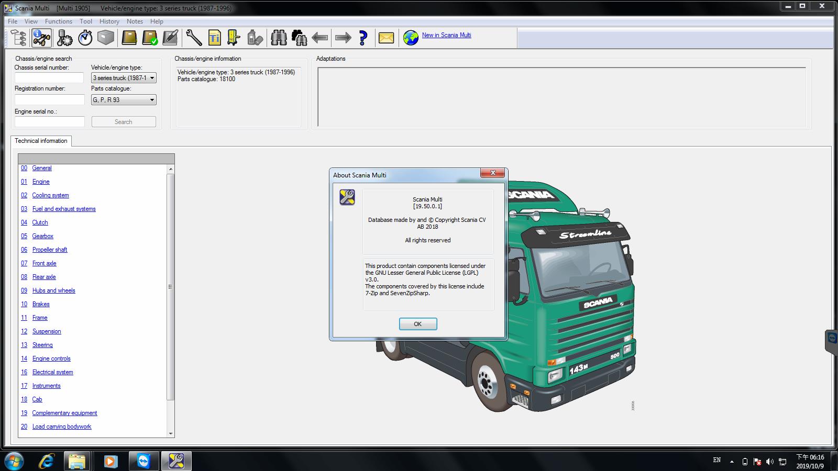Open Internet Explorer from the taskbar
The height and width of the screenshot is (471, 838).
[x=47, y=461]
